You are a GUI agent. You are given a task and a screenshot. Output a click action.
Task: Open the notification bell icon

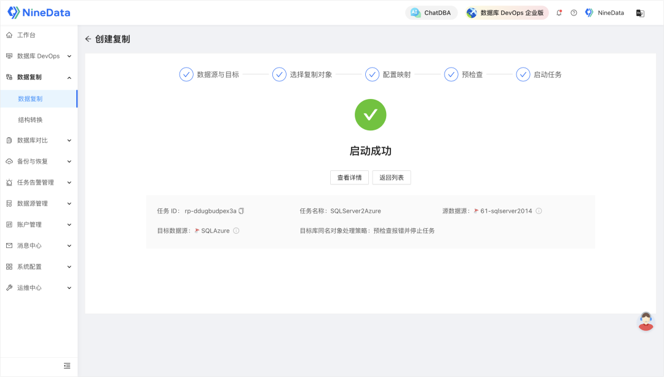click(559, 13)
